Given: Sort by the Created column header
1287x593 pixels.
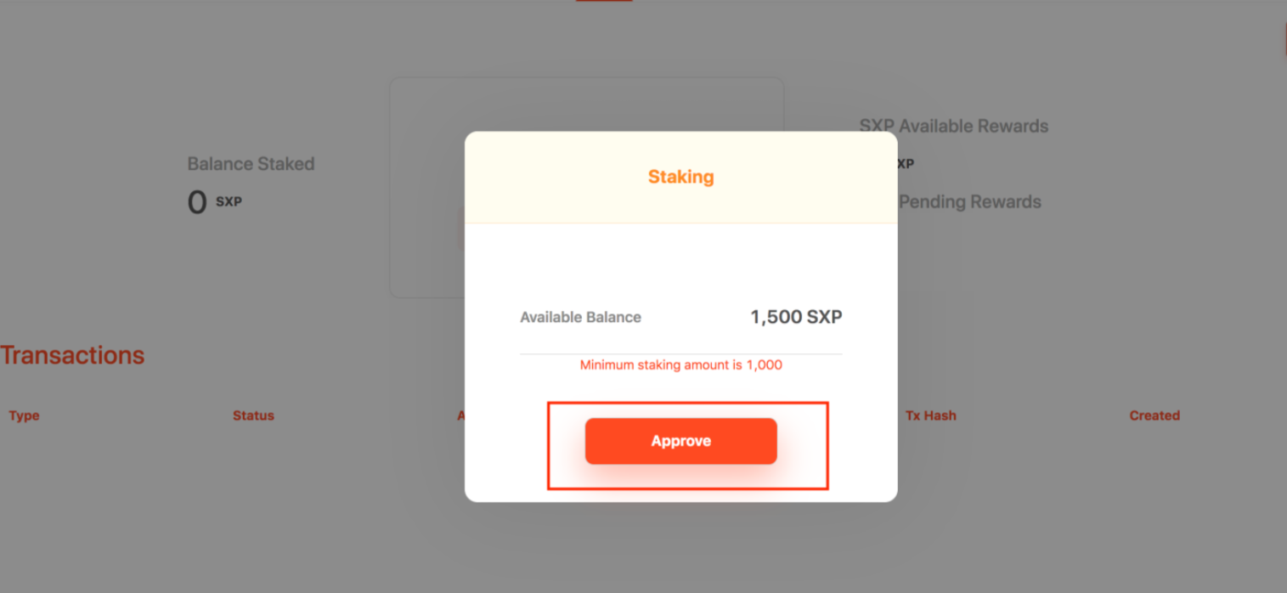Looking at the screenshot, I should (1154, 415).
